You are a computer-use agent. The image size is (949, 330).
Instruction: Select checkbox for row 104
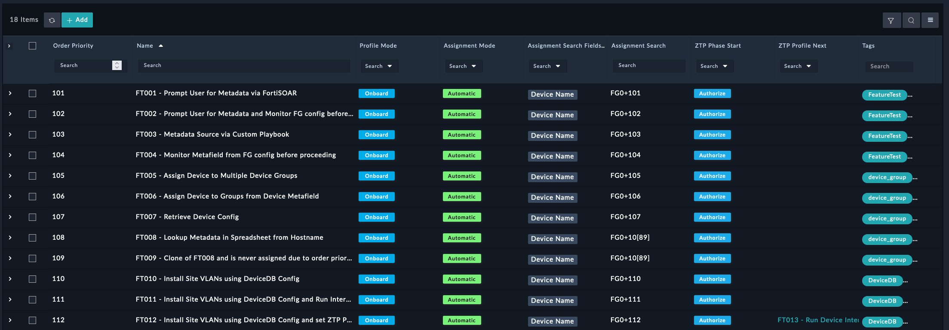click(32, 155)
